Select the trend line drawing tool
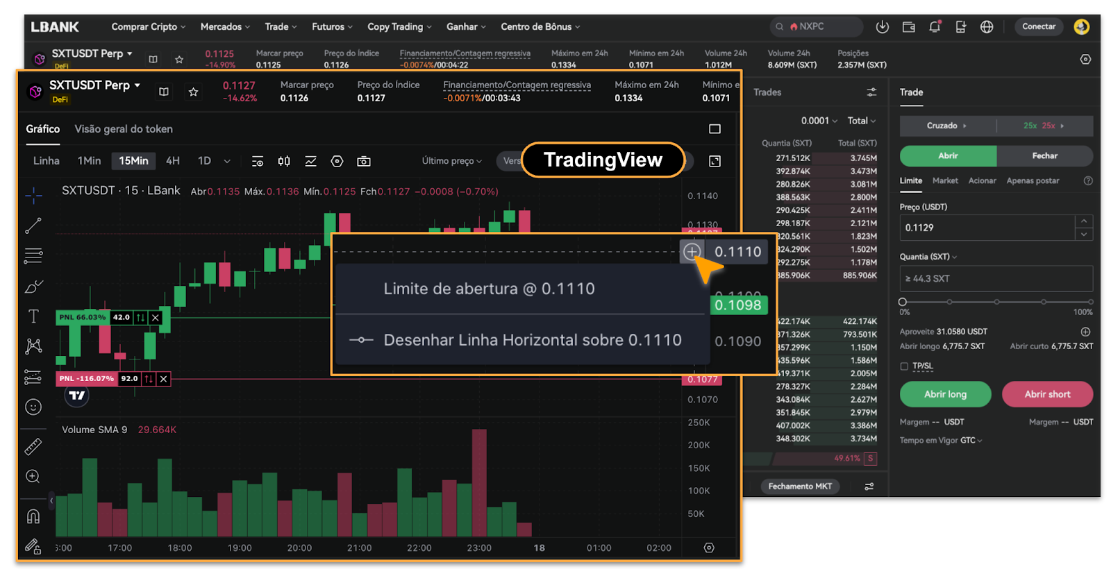1111x569 pixels. 33,226
